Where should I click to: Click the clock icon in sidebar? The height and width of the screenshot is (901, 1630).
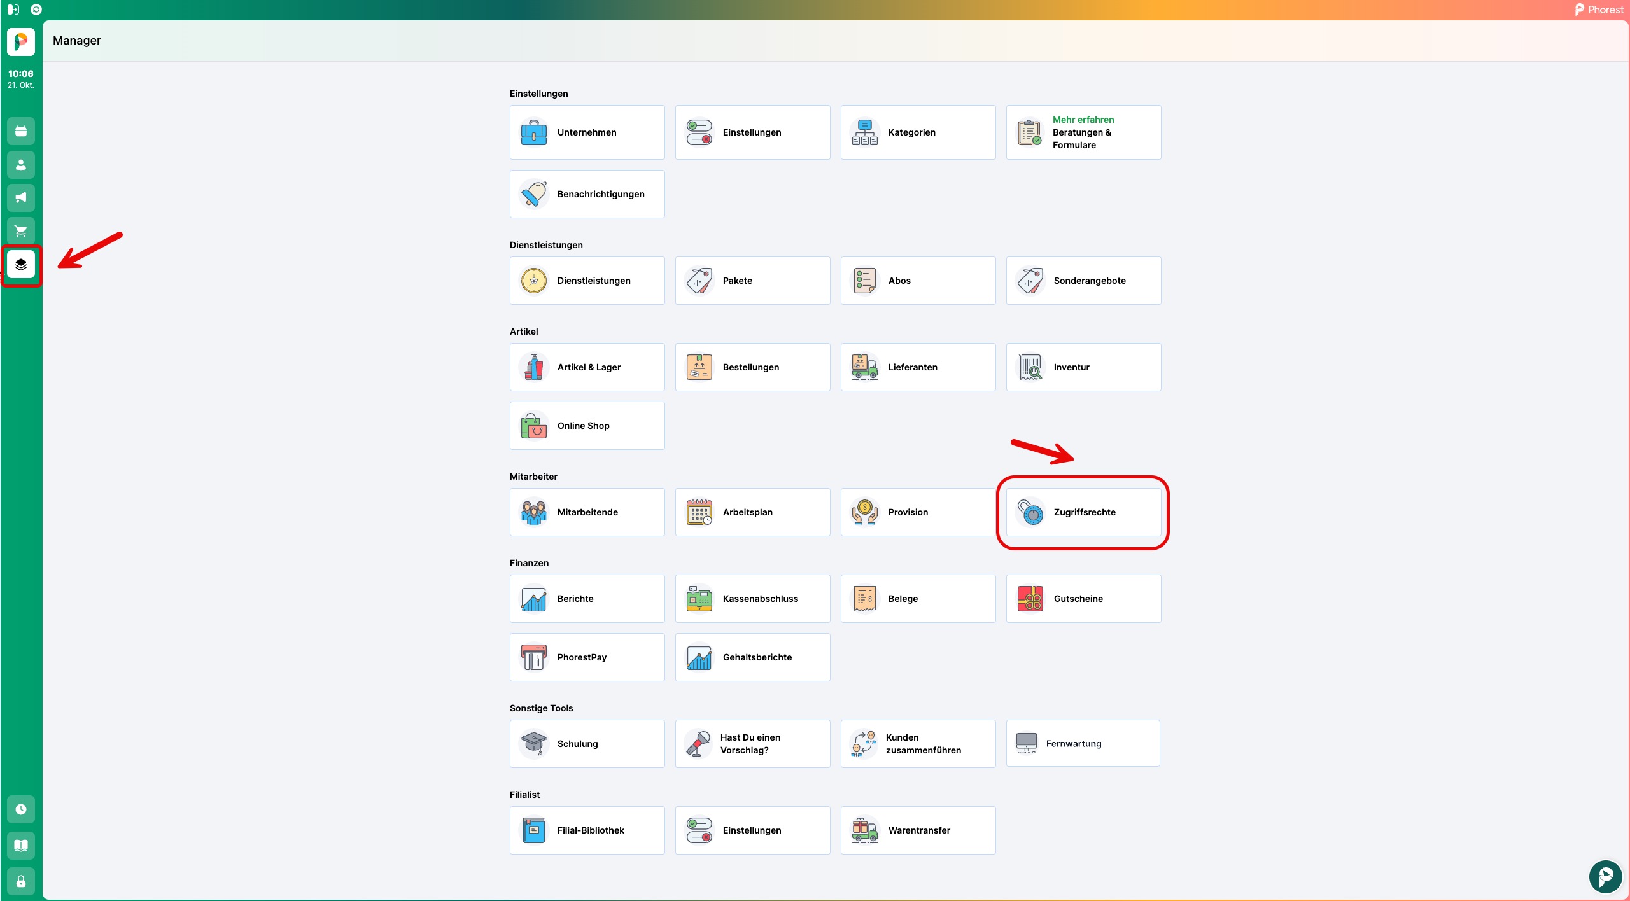(x=21, y=809)
